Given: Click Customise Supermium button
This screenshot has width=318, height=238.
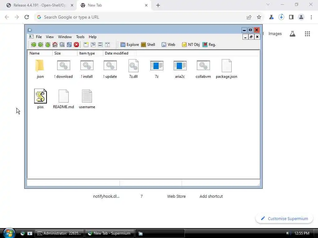Looking at the screenshot, I should click(x=284, y=218).
